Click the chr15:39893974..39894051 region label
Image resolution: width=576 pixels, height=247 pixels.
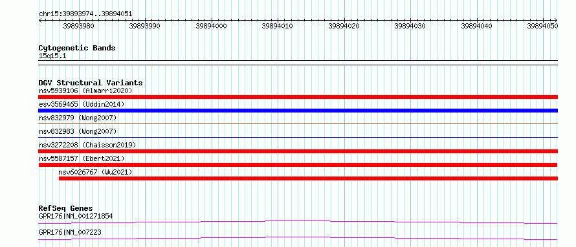click(x=85, y=14)
